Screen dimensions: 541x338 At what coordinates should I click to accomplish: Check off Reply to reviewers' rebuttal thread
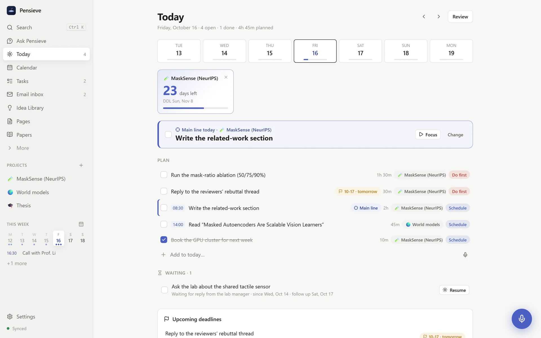[x=164, y=191]
